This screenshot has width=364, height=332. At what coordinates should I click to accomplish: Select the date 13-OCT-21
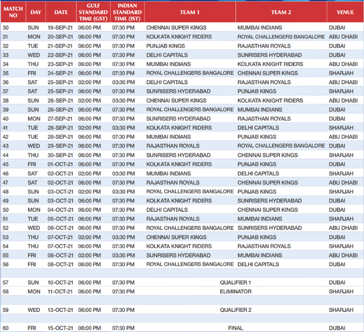pyautogui.click(x=60, y=310)
